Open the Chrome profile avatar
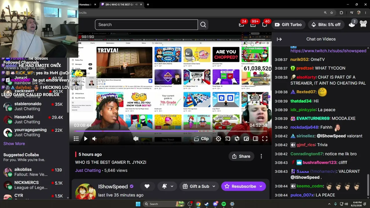The height and width of the screenshot is (208, 370). 359,13
